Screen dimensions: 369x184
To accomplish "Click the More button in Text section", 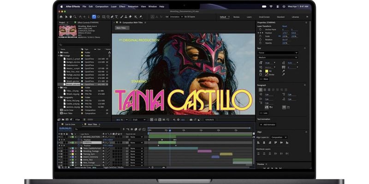I will click(264, 79).
